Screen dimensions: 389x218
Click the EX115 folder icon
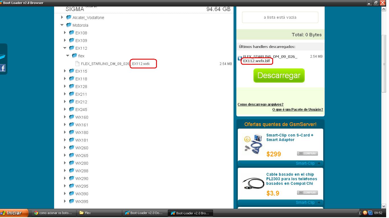(72, 71)
